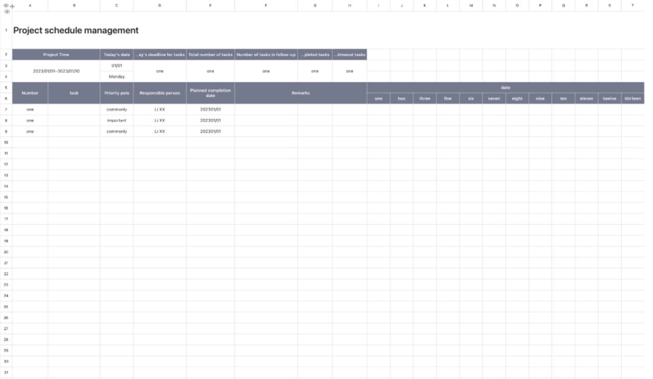Toggle the eye visibility icon in sheet corner
This screenshot has height=379, width=653.
[x=6, y=6]
